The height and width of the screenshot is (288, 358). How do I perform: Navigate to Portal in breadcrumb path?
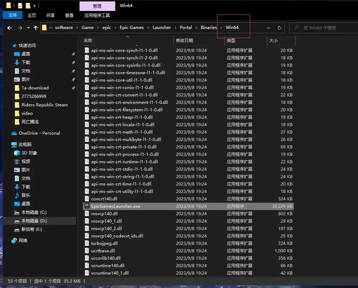coord(186,28)
